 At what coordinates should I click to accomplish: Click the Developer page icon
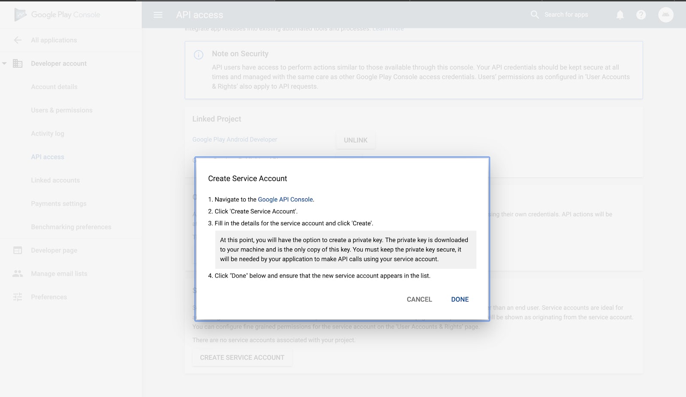18,251
